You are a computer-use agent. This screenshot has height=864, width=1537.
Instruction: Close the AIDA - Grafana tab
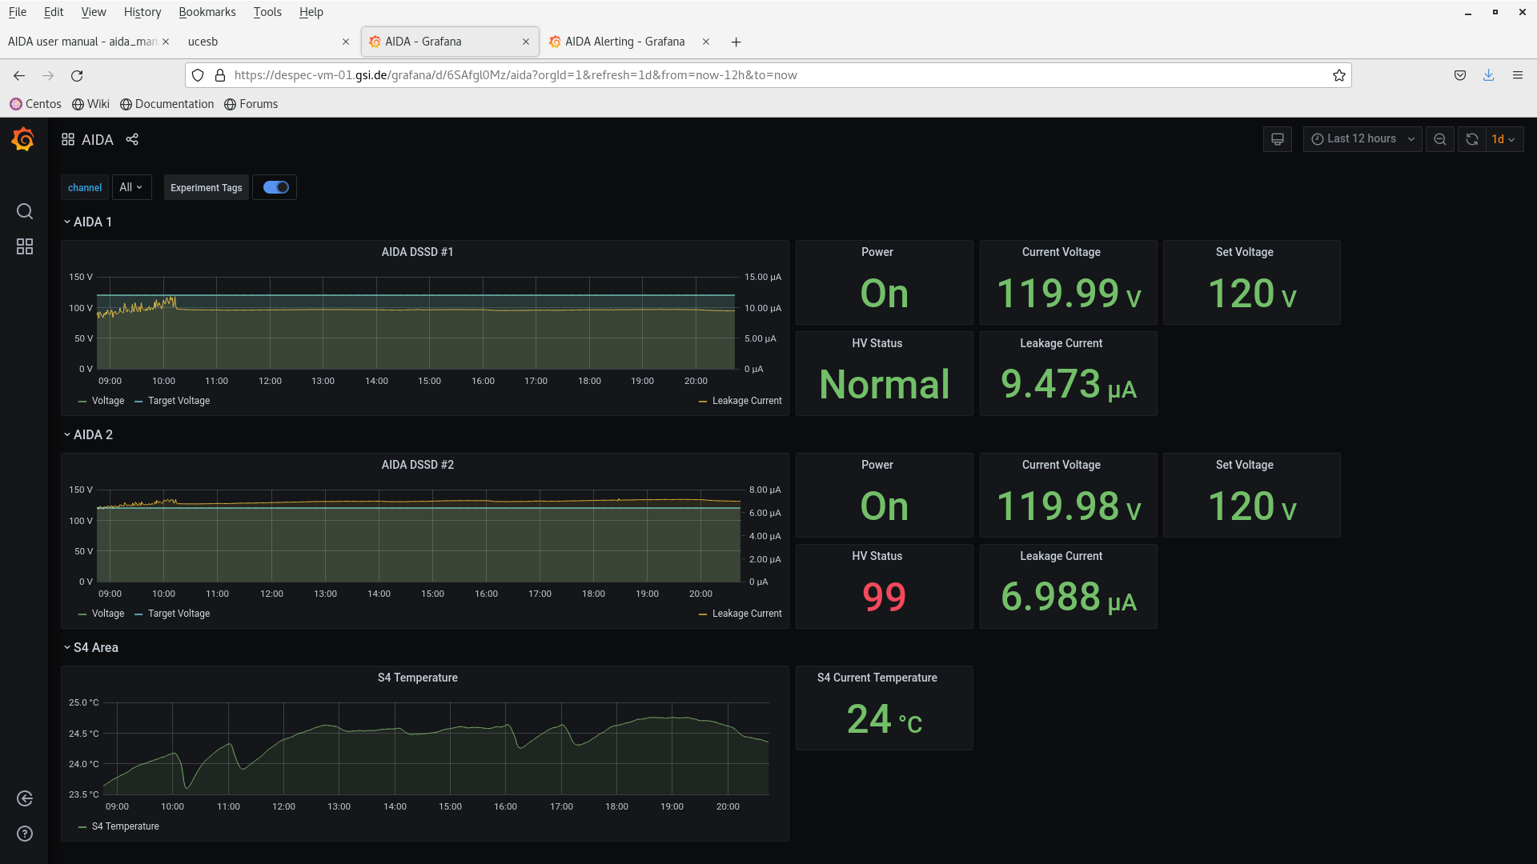pos(526,42)
